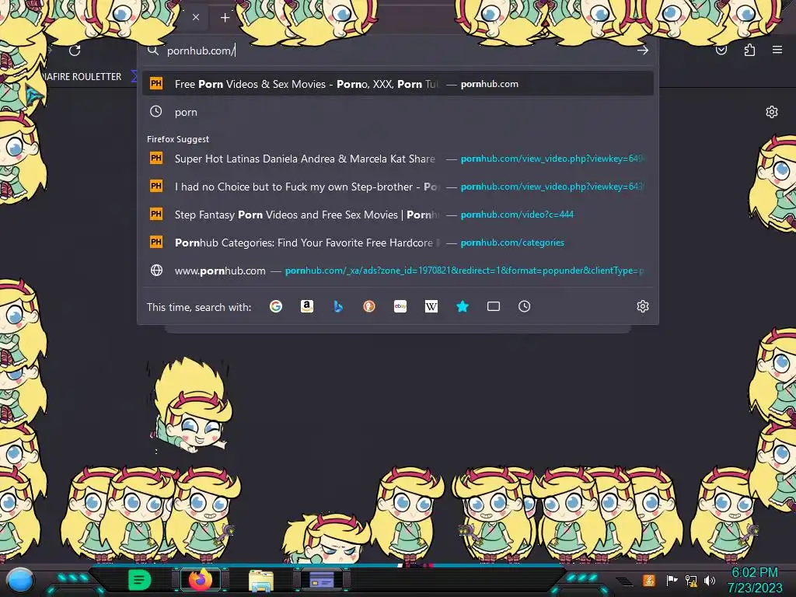This screenshot has width=796, height=597.
Task: Open File Explorer from the taskbar
Action: point(261,580)
